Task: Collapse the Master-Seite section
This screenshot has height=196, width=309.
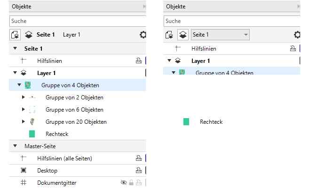Action: (15, 146)
